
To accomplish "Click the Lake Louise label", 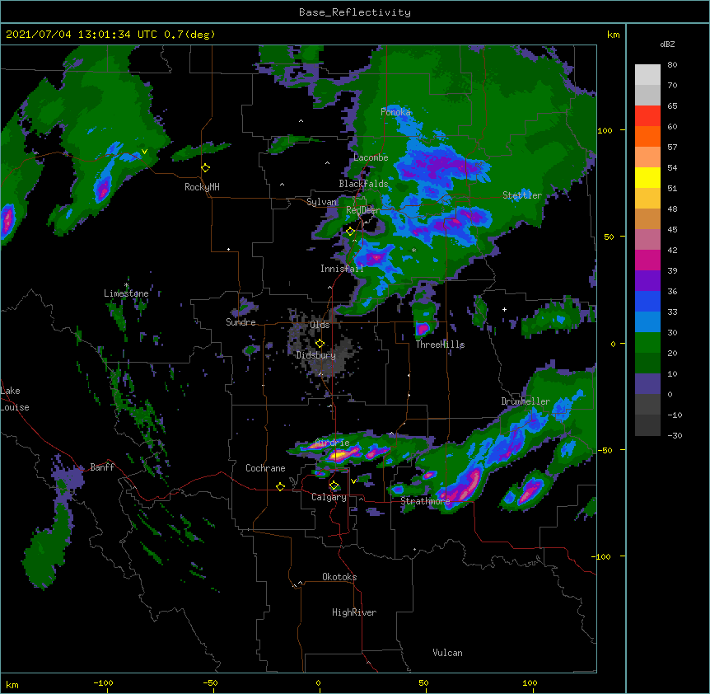I will click(13, 399).
